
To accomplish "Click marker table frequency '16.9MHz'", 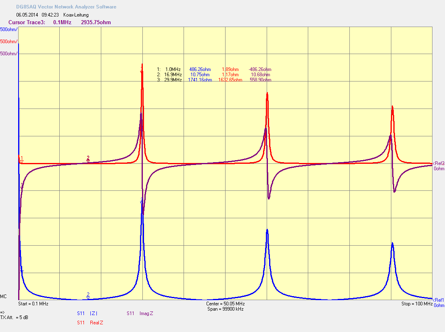I will coord(173,75).
